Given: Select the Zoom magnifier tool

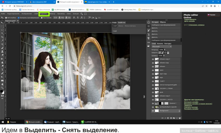Looking at the screenshot, I should pos(2,88).
